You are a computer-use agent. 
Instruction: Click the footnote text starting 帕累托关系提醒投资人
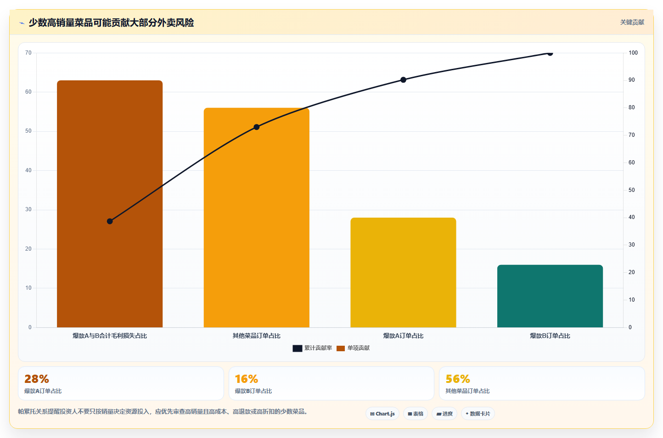163,411
